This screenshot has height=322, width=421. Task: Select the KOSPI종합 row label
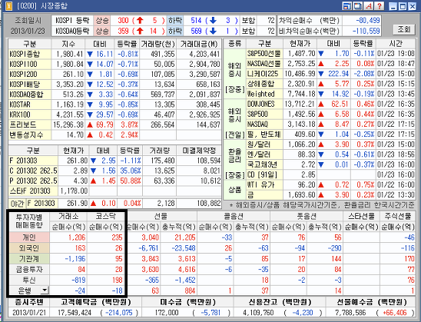(x=29, y=55)
